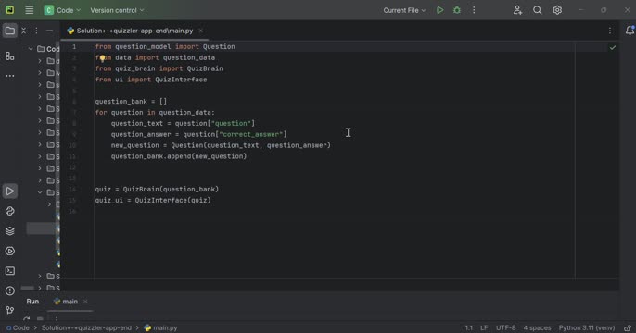The image size is (636, 333).
Task: Click line number 1 in gutter
Action: 74,47
